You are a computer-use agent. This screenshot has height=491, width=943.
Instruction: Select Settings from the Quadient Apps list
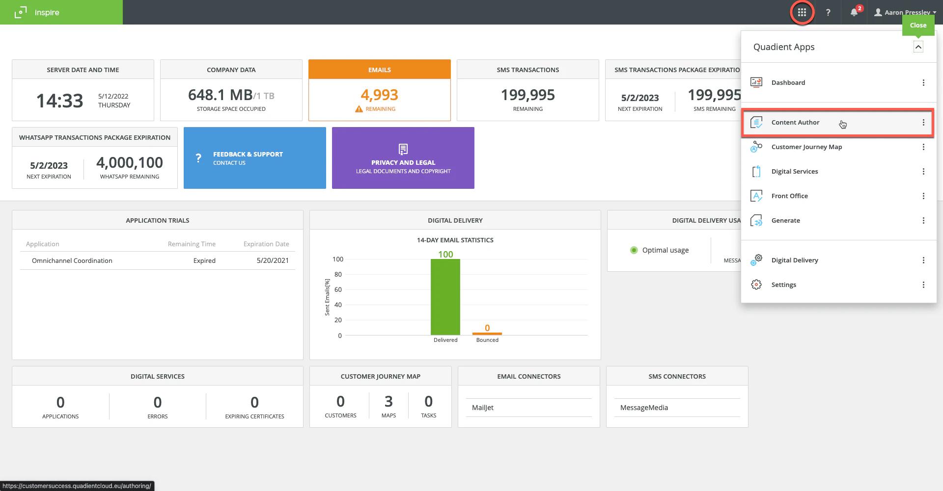[x=784, y=284]
